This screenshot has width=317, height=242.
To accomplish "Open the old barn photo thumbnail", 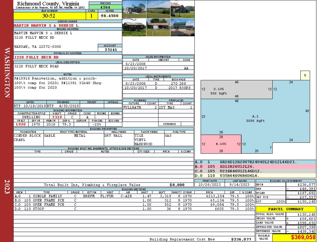I will (182, 9).
